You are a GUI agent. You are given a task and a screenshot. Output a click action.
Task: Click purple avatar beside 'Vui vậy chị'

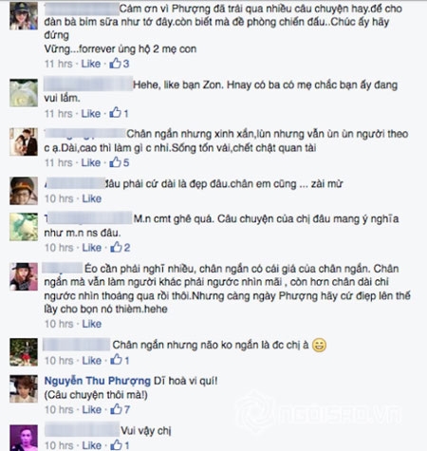pyautogui.click(x=24, y=438)
